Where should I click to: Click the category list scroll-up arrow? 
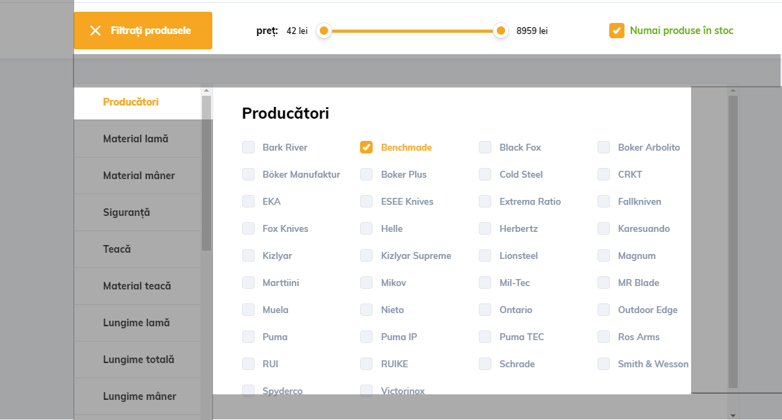(x=207, y=91)
